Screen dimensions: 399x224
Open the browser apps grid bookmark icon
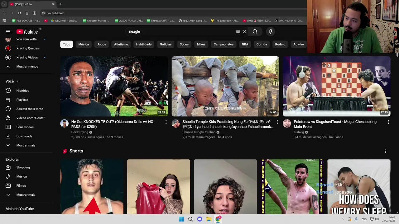pyautogui.click(x=4, y=21)
